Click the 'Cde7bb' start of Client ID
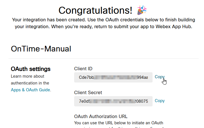This screenshot has width=204, height=128. pyautogui.click(x=86, y=77)
